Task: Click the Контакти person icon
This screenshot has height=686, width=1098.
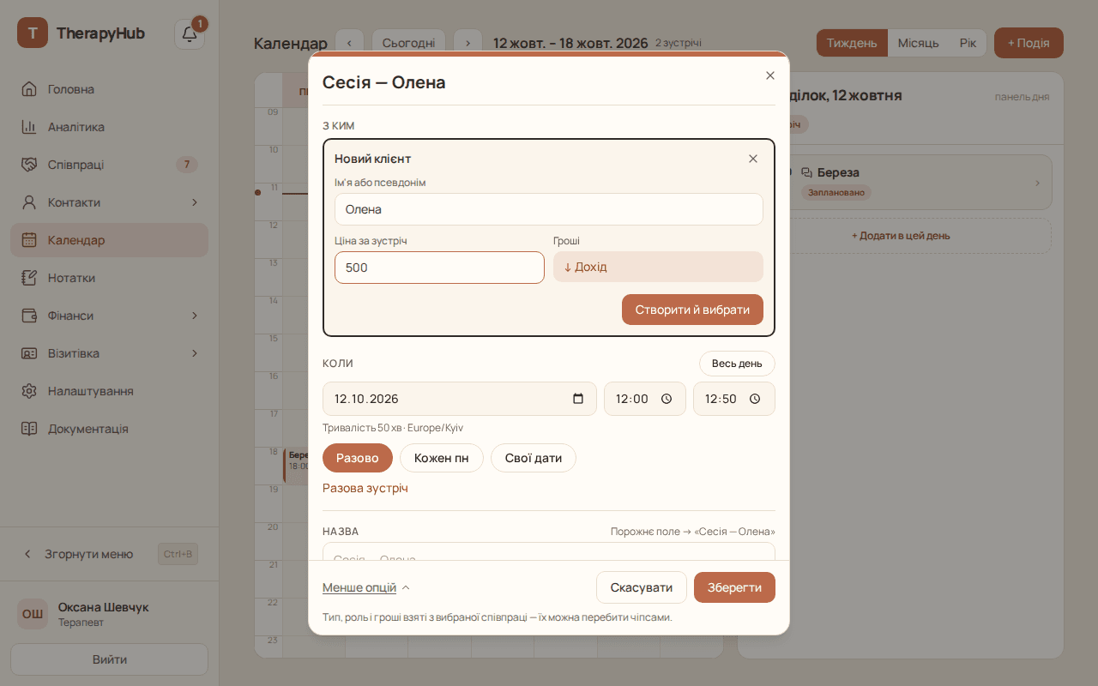Action: point(29,202)
